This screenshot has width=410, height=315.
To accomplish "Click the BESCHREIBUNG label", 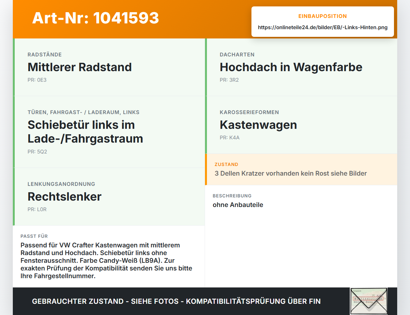I will pyautogui.click(x=232, y=196).
